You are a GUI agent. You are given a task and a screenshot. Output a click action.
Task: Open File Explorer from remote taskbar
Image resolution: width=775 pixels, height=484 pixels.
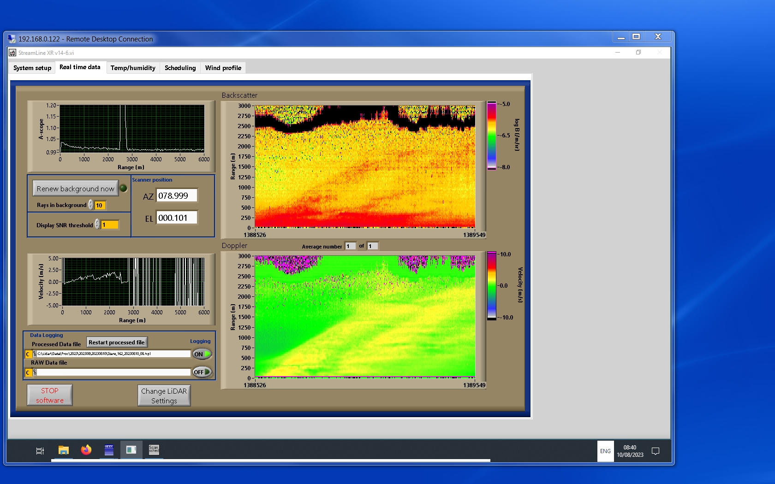click(63, 450)
